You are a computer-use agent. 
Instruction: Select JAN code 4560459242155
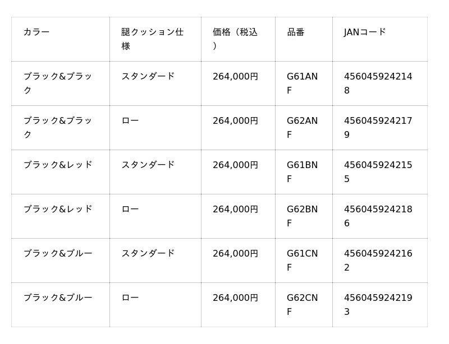point(378,172)
